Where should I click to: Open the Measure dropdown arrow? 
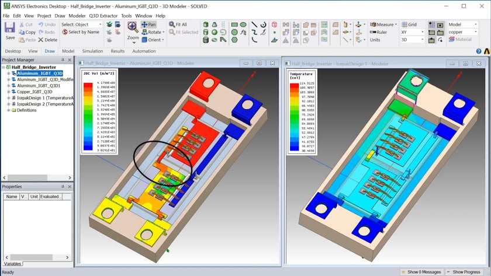point(396,25)
